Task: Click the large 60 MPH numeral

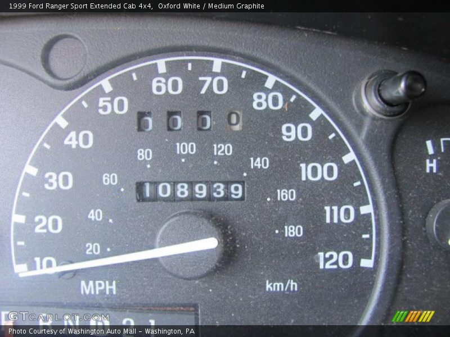Action: click(x=167, y=85)
